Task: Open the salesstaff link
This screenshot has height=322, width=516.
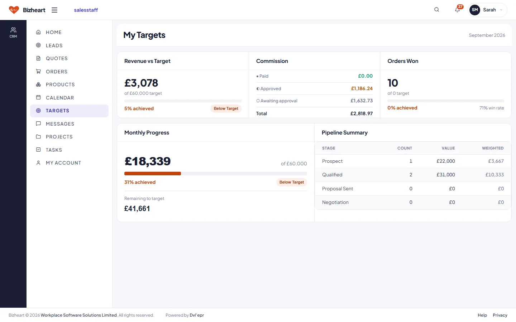Action: 86,10
